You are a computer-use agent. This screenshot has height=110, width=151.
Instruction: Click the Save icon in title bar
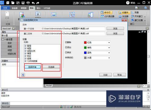point(18,3)
